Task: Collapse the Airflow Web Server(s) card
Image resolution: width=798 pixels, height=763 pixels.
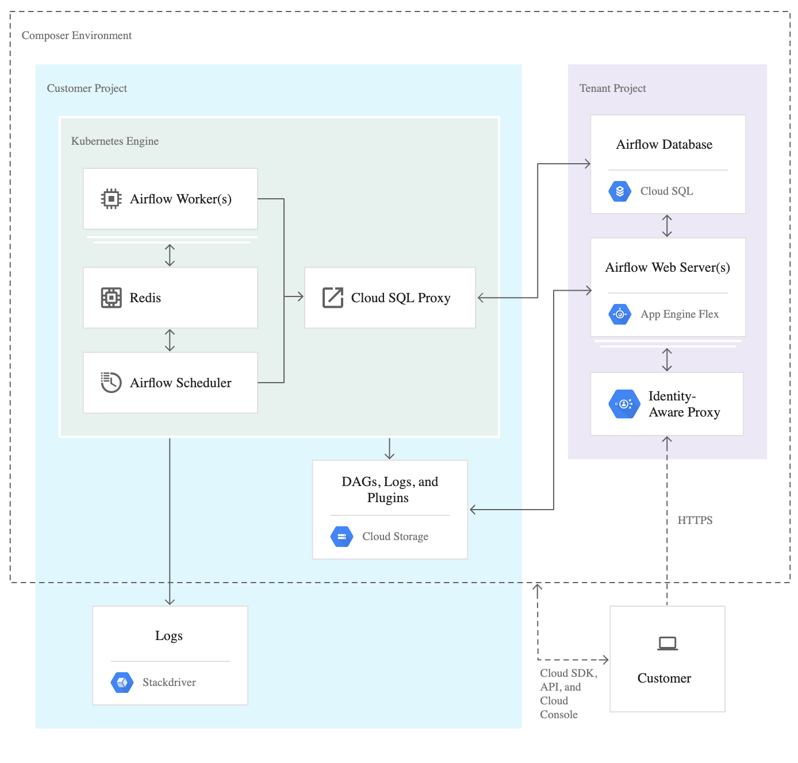Action: coord(667,267)
